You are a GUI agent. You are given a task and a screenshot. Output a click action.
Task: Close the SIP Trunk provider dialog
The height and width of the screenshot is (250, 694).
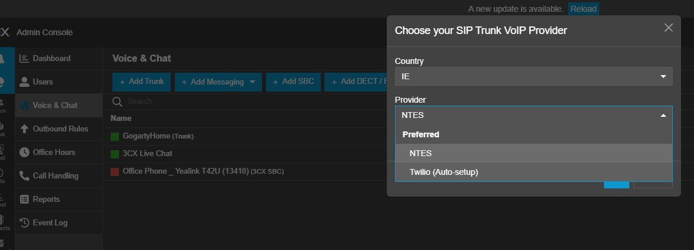[x=668, y=28]
